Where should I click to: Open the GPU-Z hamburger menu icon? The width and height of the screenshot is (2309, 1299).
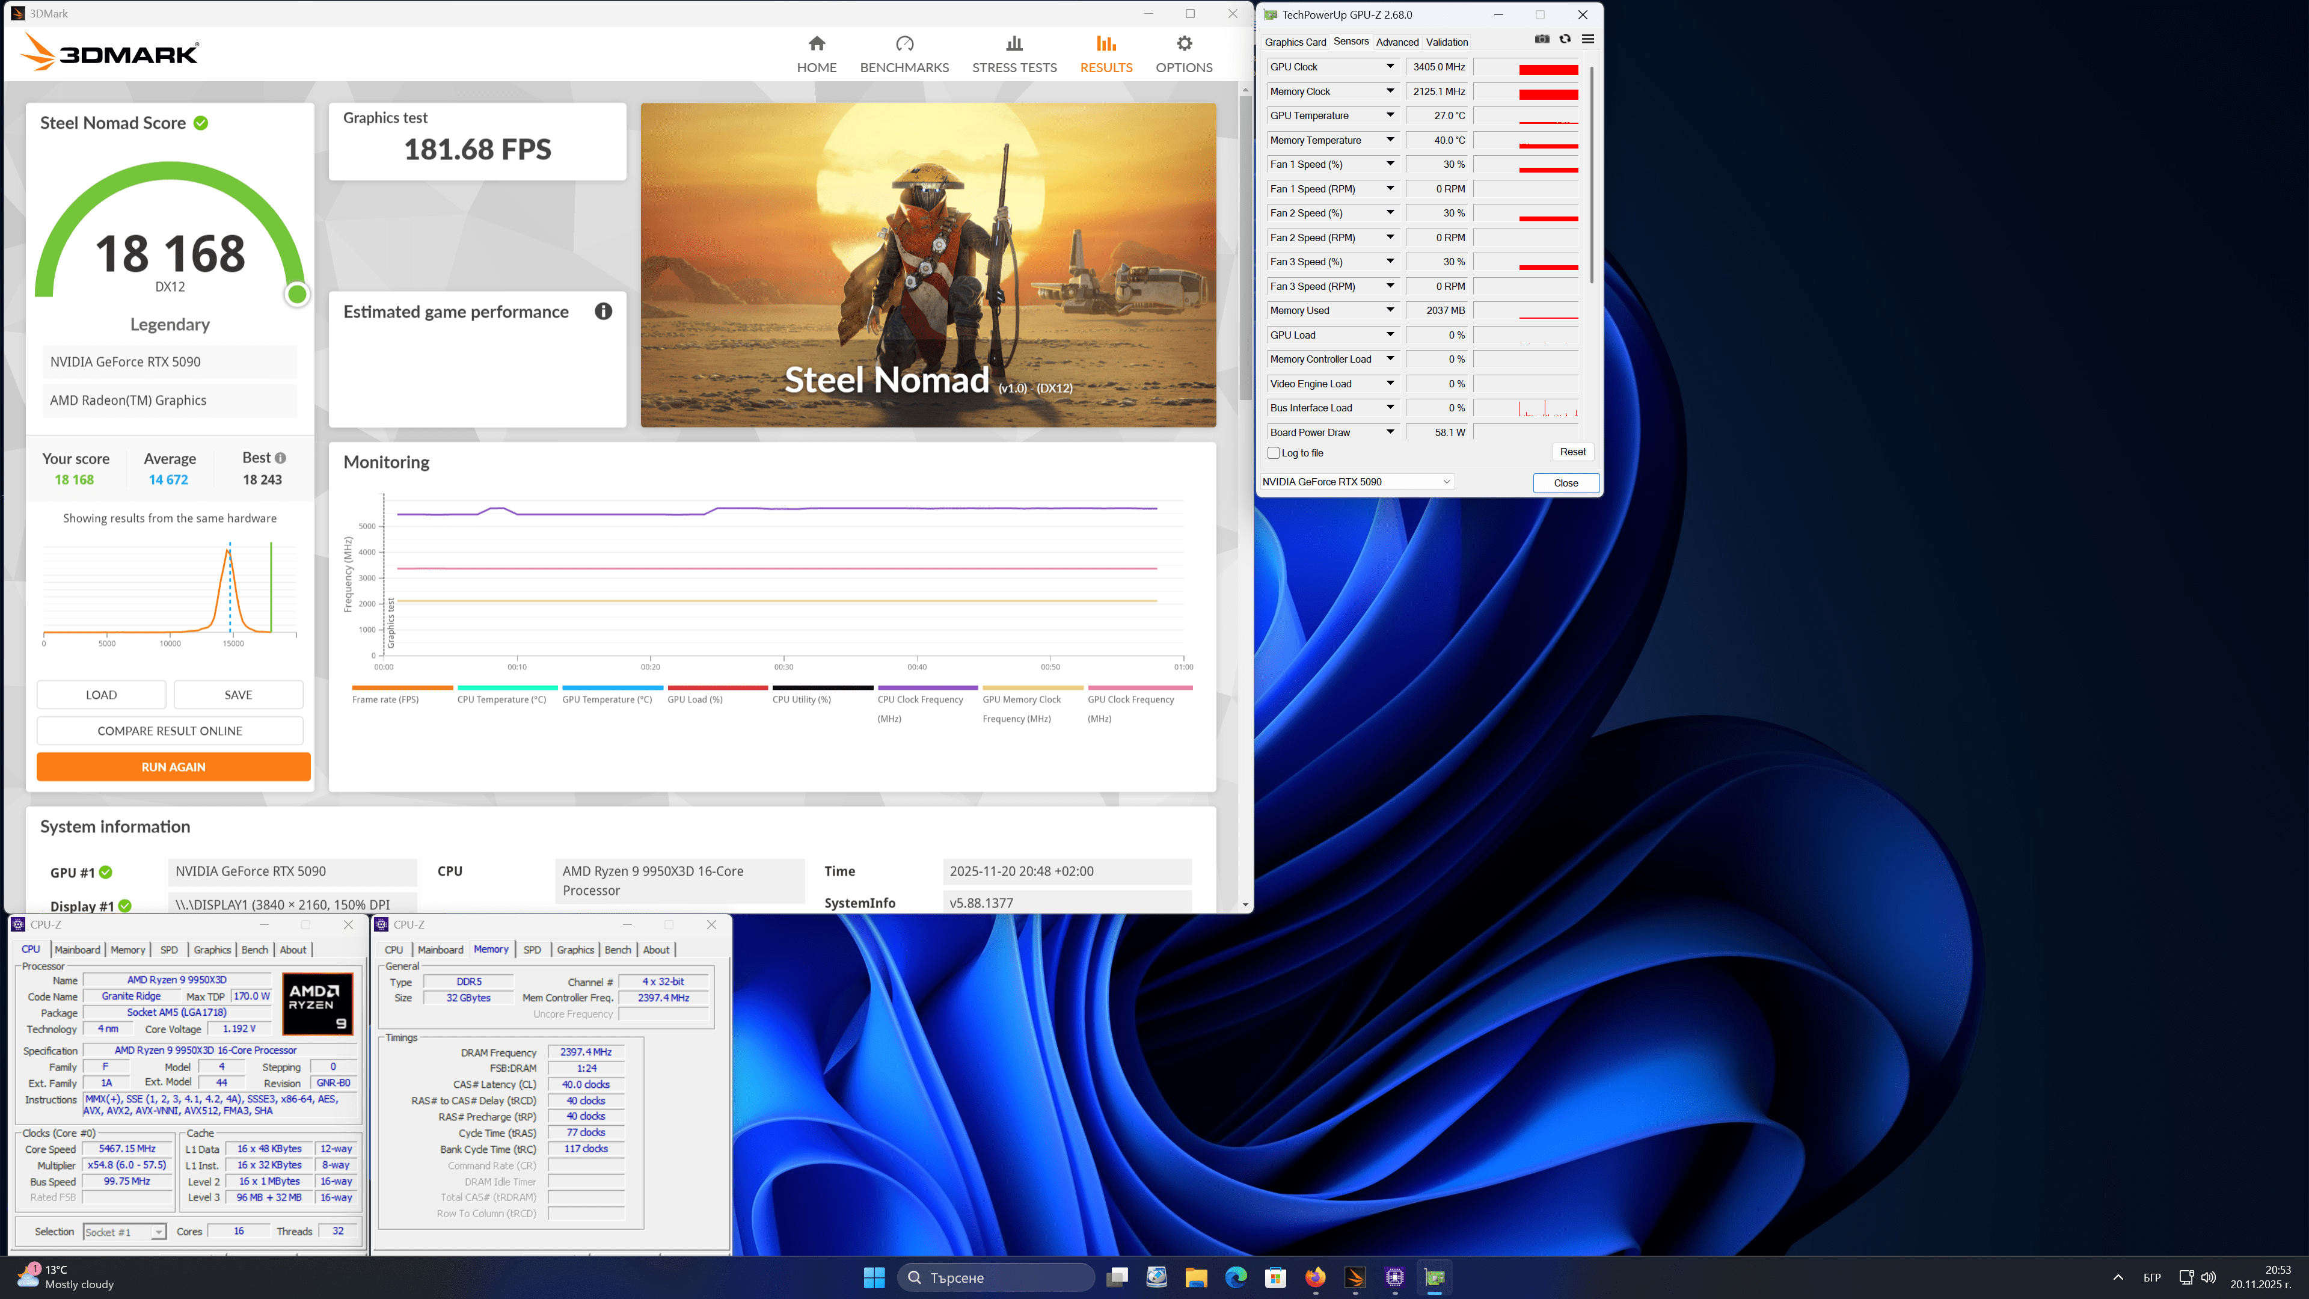coord(1587,40)
